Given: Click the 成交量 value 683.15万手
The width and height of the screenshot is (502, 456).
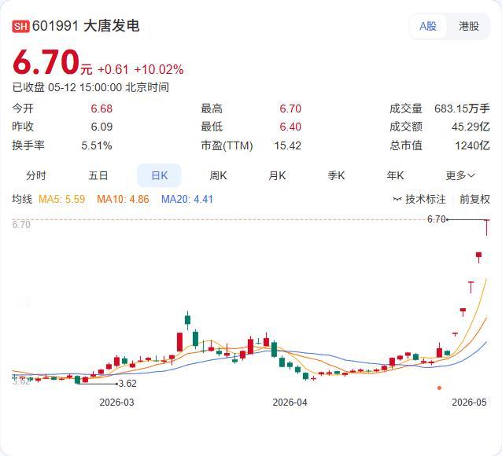Looking at the screenshot, I should click(462, 108).
